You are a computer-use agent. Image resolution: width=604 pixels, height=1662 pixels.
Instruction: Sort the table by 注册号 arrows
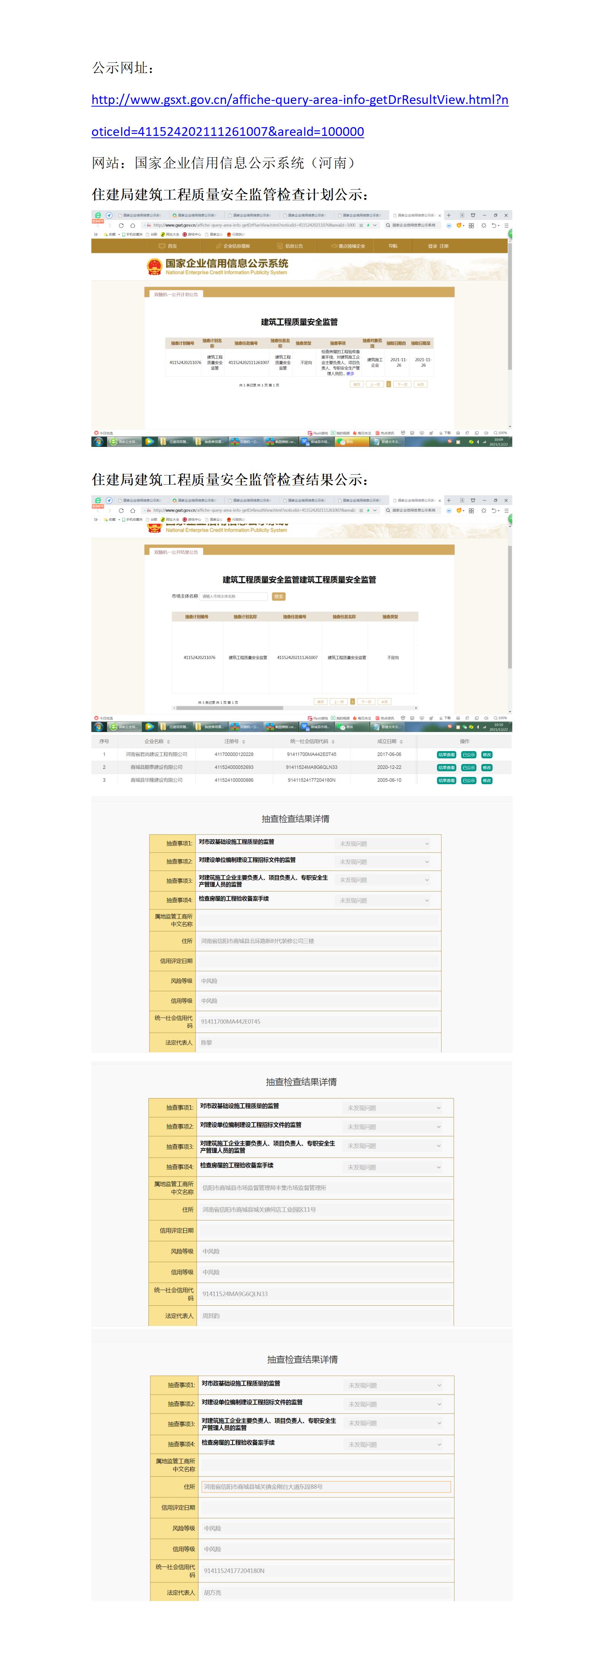(x=243, y=742)
